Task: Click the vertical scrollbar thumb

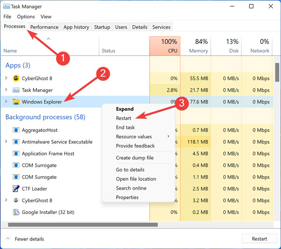Action: [277, 72]
